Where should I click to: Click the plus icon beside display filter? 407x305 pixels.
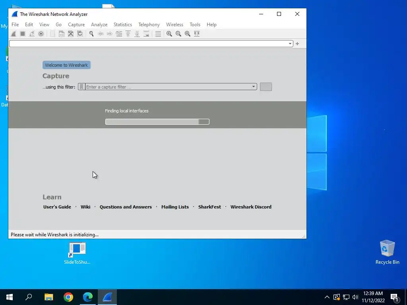pos(297,44)
